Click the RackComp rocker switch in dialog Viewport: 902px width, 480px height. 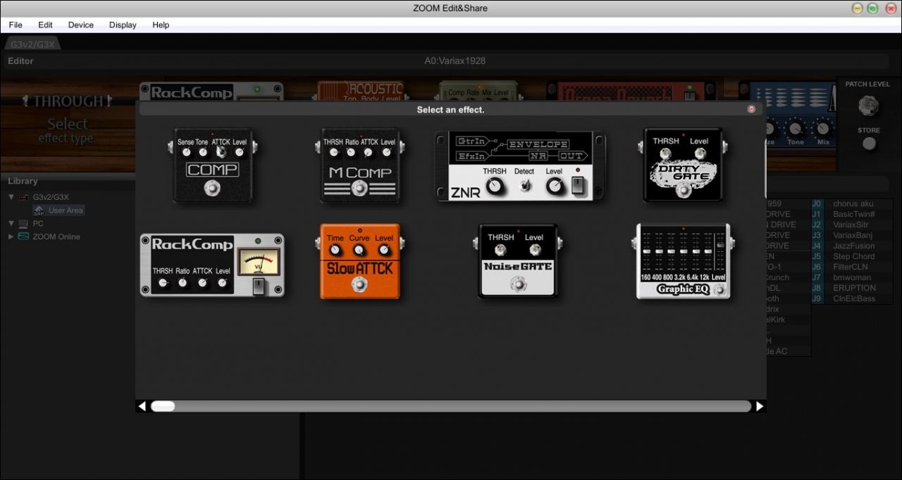(258, 286)
